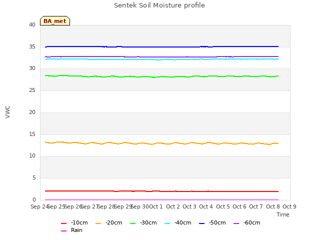320x240 pixels.
Task: Toggle the -10cm legend entry
Action: (74, 222)
